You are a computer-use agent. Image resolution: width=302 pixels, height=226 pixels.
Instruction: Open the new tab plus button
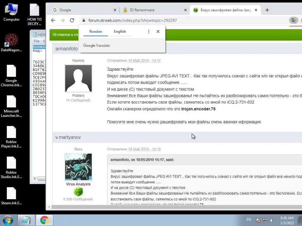pyautogui.click(x=267, y=10)
